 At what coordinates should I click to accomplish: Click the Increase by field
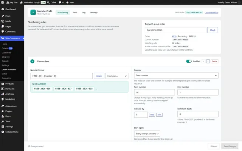[x=141, y=115]
